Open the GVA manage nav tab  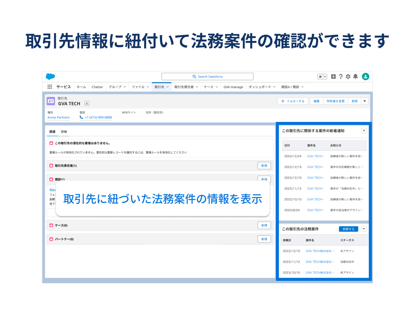233,87
